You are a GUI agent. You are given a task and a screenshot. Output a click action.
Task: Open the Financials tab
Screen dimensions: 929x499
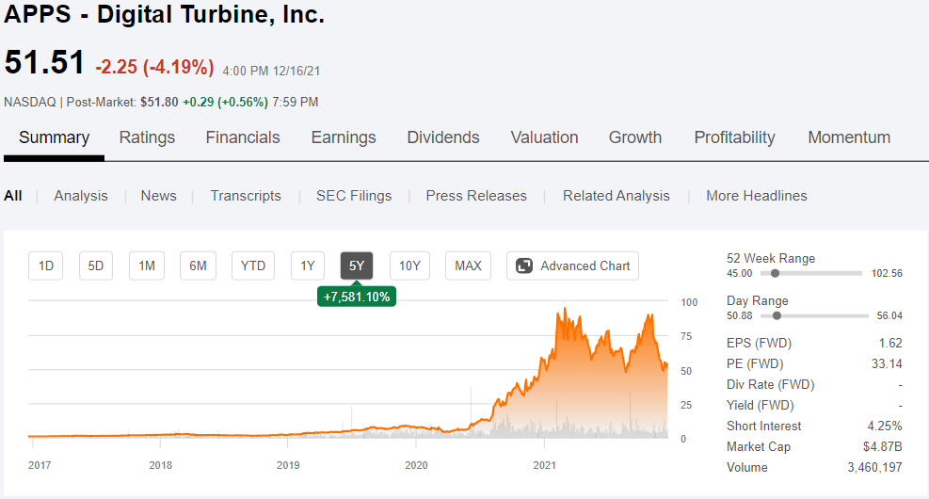pos(243,137)
